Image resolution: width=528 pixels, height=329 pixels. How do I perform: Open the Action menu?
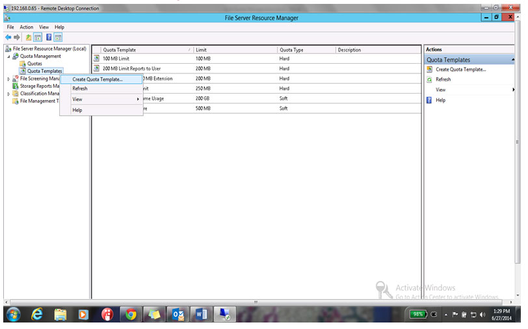26,27
